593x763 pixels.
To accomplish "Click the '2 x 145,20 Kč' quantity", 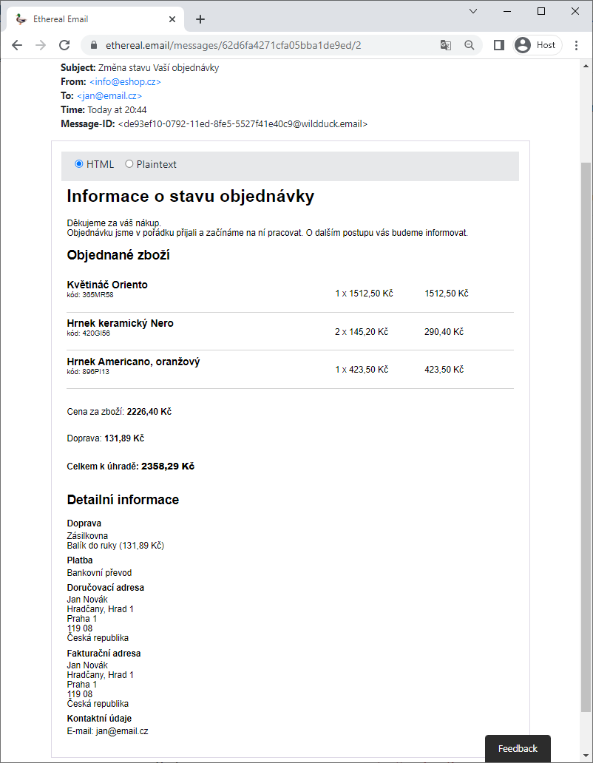I will pyautogui.click(x=362, y=332).
